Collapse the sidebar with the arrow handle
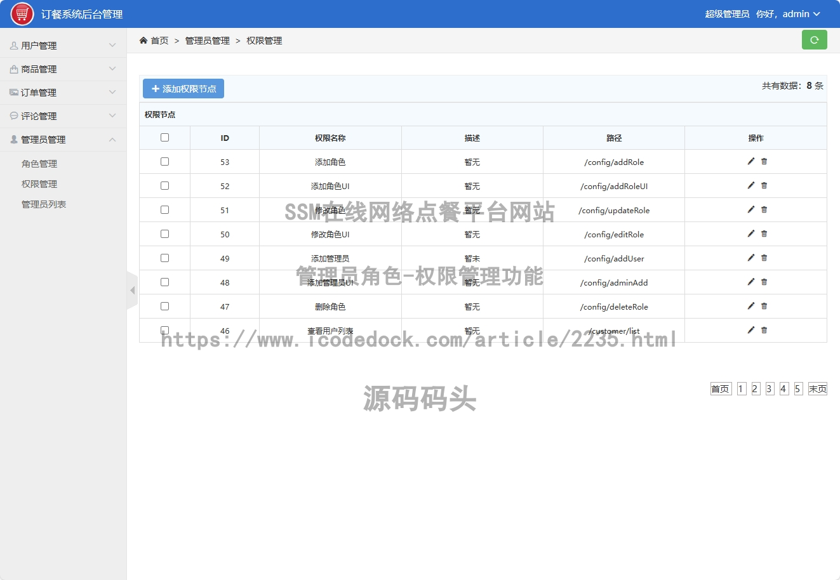The image size is (840, 580). [x=132, y=290]
